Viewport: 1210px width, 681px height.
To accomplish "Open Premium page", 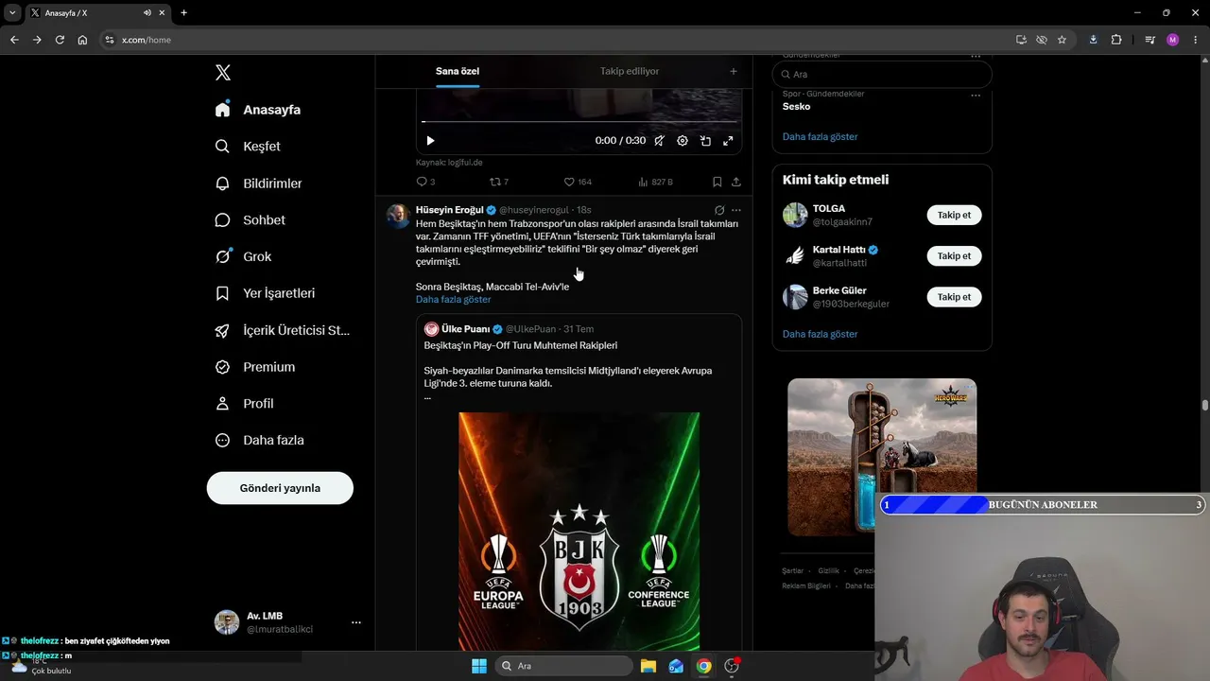I will 254,367.
